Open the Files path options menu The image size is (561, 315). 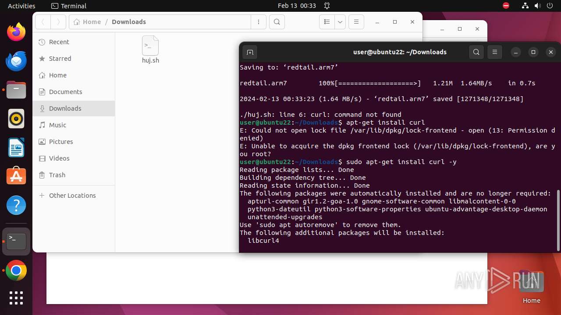(259, 22)
